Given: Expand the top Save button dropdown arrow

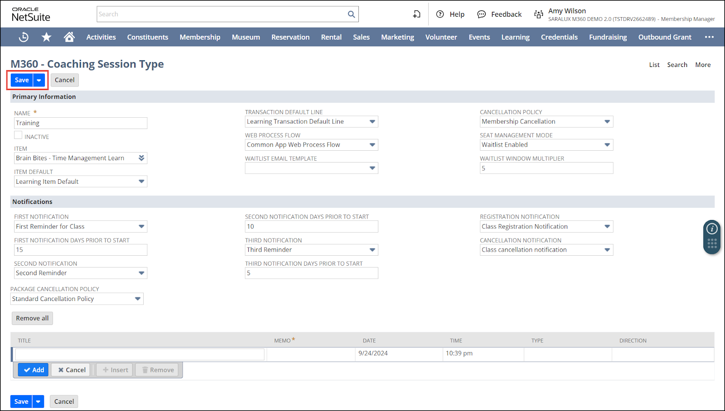Looking at the screenshot, I should (39, 80).
